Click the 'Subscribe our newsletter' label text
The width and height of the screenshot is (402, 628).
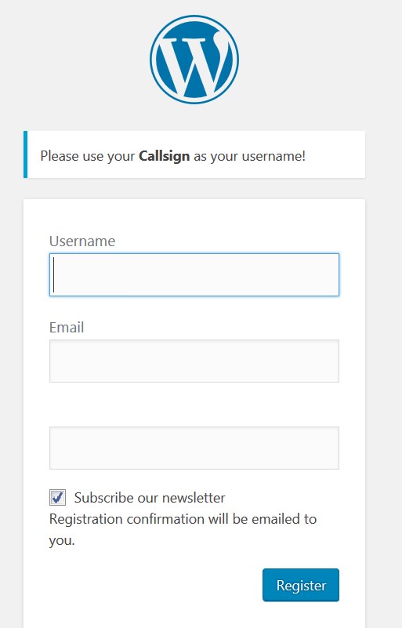coord(150,497)
